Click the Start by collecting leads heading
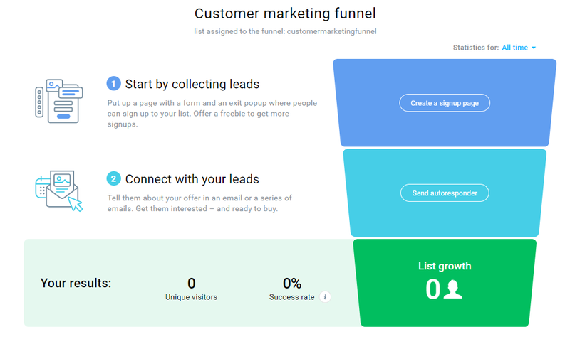This screenshot has height=344, width=570. (x=192, y=84)
